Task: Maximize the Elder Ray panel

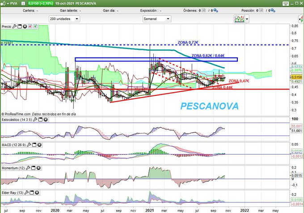Action: point(32,193)
